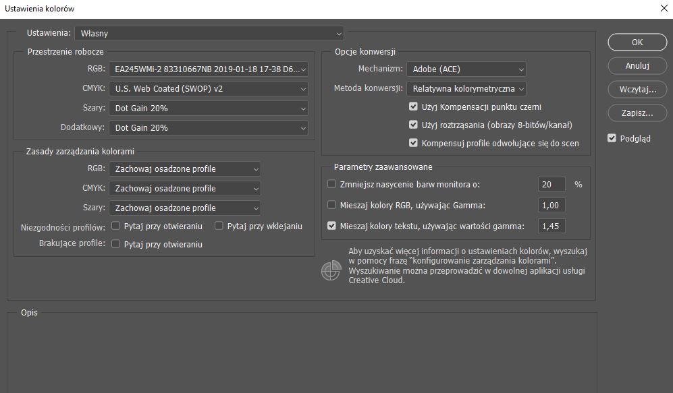The width and height of the screenshot is (673, 393).
Task: Toggle Użyj roztrząsania (obrazy 8-bitów/kanał)
Action: pos(414,125)
